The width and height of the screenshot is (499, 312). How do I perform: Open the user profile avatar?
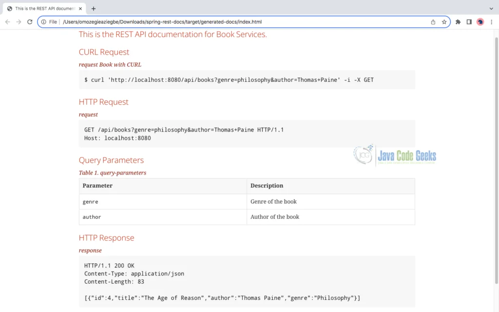click(x=480, y=21)
